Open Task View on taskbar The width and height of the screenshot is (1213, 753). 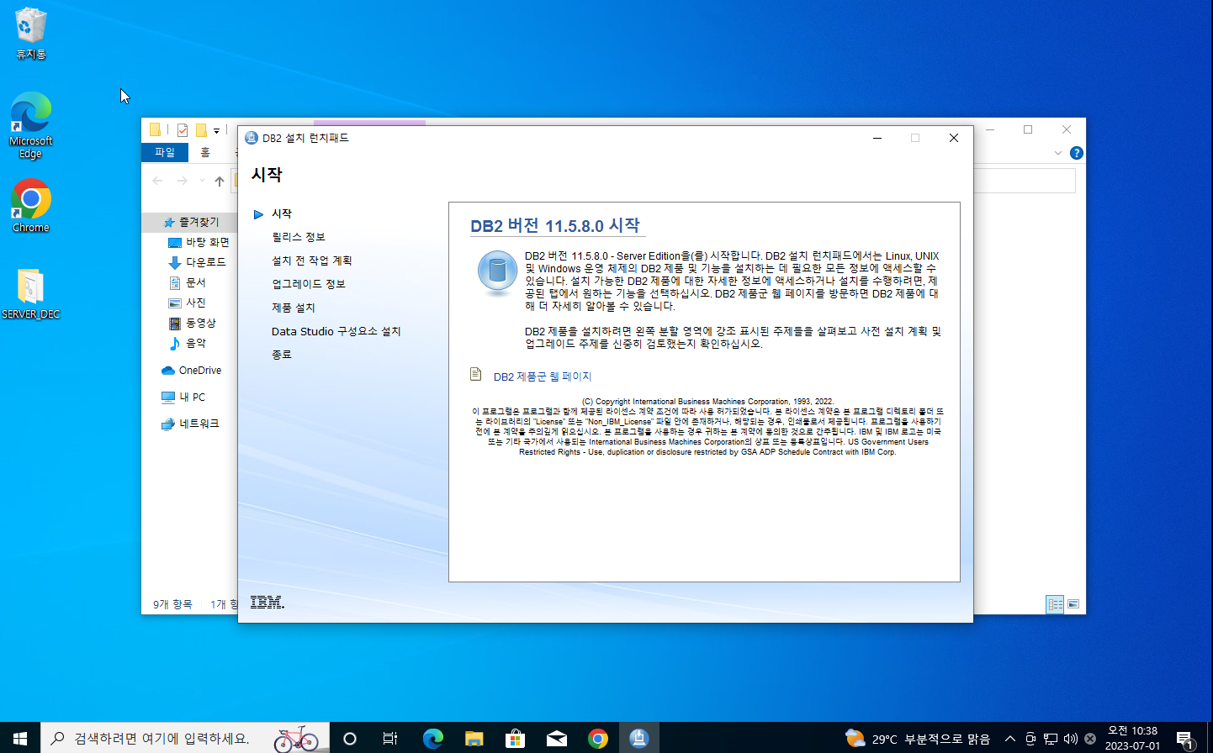tap(390, 739)
